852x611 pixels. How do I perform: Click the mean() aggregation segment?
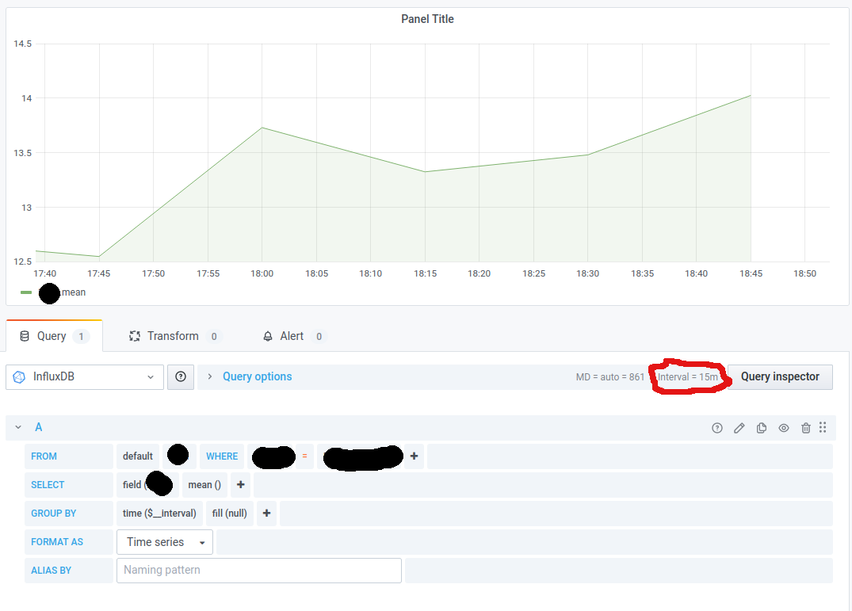(204, 484)
